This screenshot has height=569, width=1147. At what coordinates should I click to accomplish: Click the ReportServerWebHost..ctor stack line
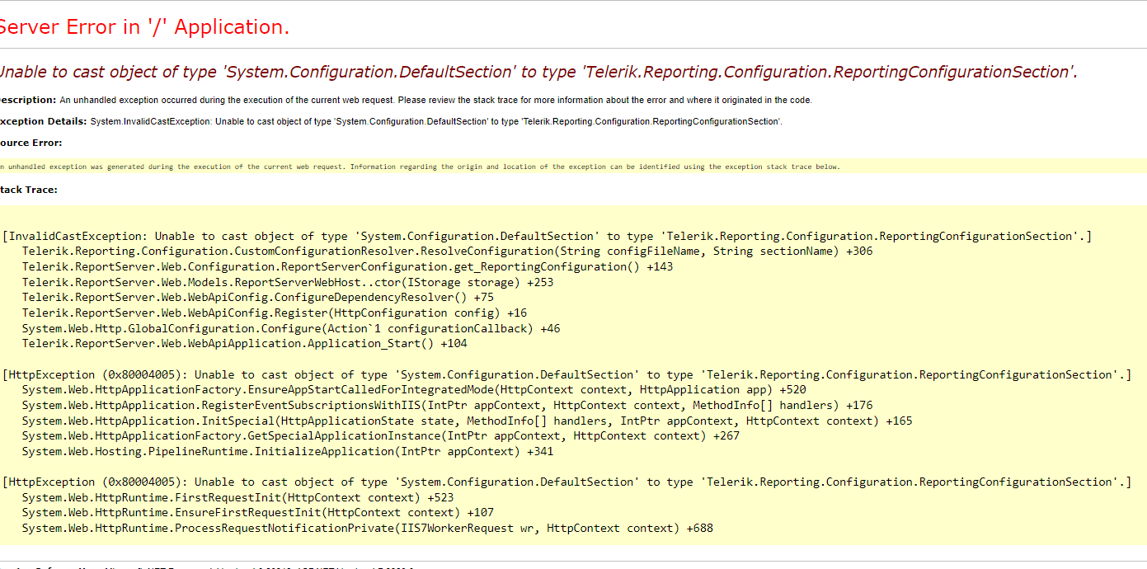pos(288,282)
